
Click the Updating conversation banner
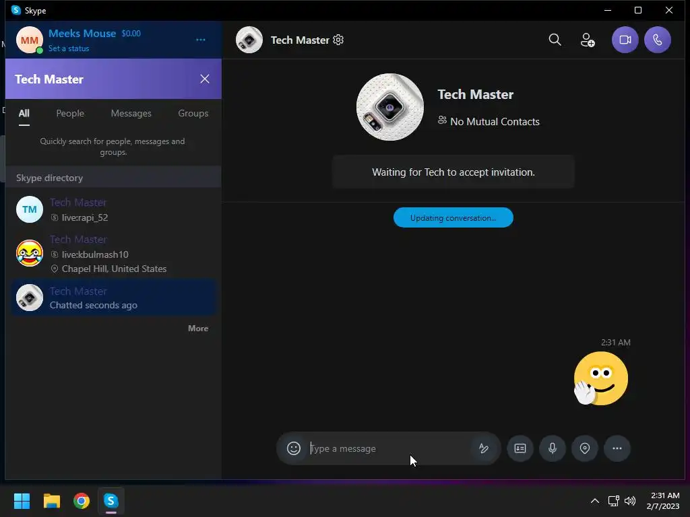pos(453,217)
